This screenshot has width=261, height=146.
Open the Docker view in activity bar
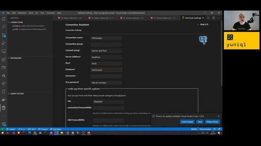click(x=4, y=100)
